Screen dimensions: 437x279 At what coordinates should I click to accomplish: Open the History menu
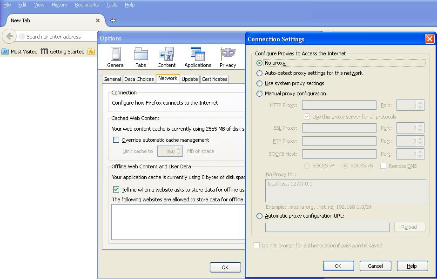click(60, 5)
